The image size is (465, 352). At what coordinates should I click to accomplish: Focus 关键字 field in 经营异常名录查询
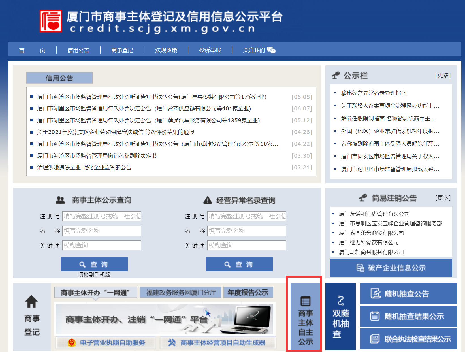[x=247, y=245]
